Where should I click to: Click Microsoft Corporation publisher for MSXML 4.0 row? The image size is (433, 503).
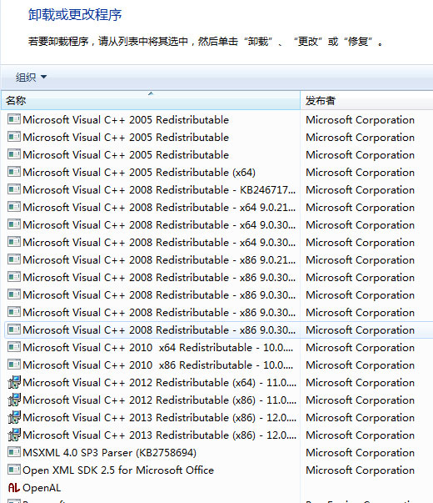(360, 453)
